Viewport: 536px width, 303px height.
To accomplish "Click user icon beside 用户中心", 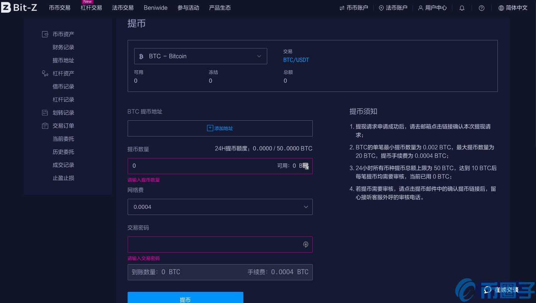I will point(421,8).
